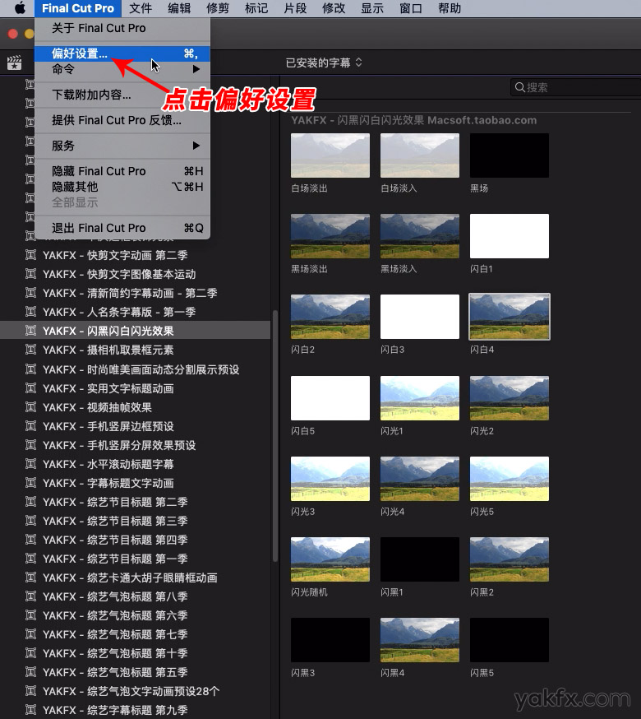Click the 搜索 input field
The width and height of the screenshot is (641, 719).
pos(576,87)
